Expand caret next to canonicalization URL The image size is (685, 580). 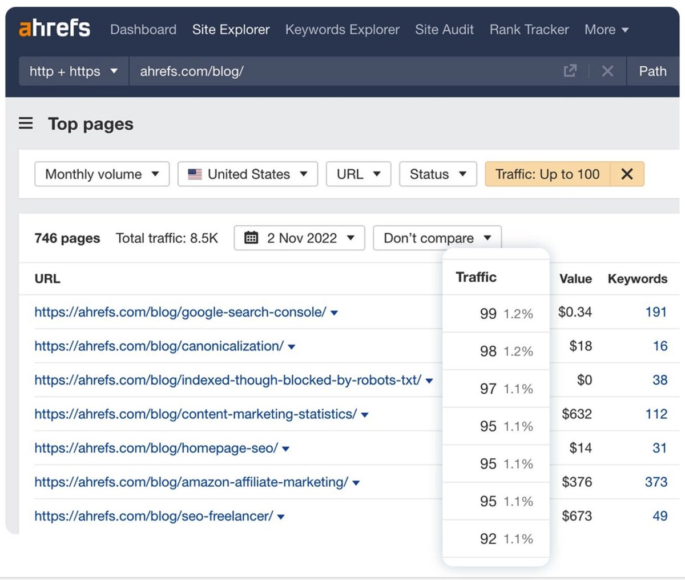(x=292, y=347)
